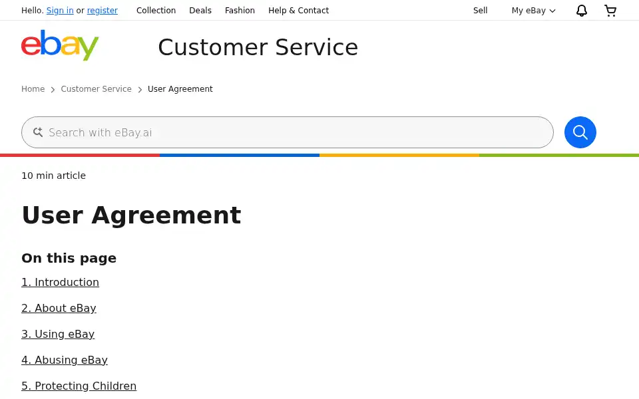
Task: Click the 10 min article label
Action: [53, 176]
